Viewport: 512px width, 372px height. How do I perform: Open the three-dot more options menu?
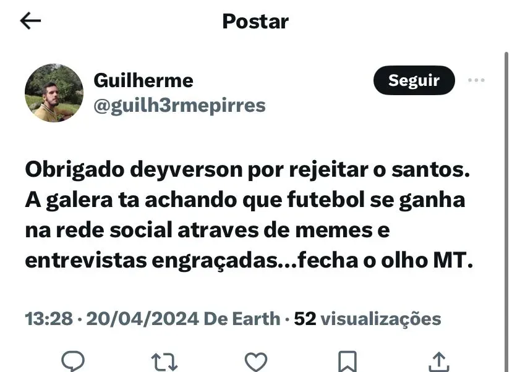coord(476,80)
